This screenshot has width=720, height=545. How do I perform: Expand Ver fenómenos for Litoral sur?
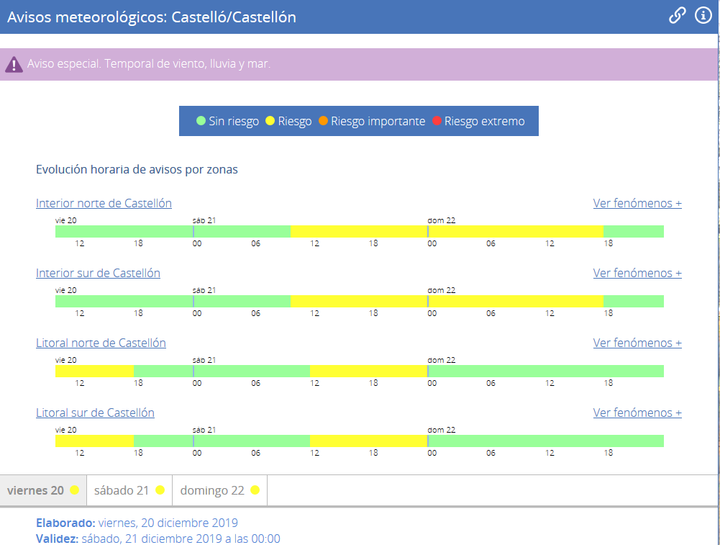[x=637, y=413]
